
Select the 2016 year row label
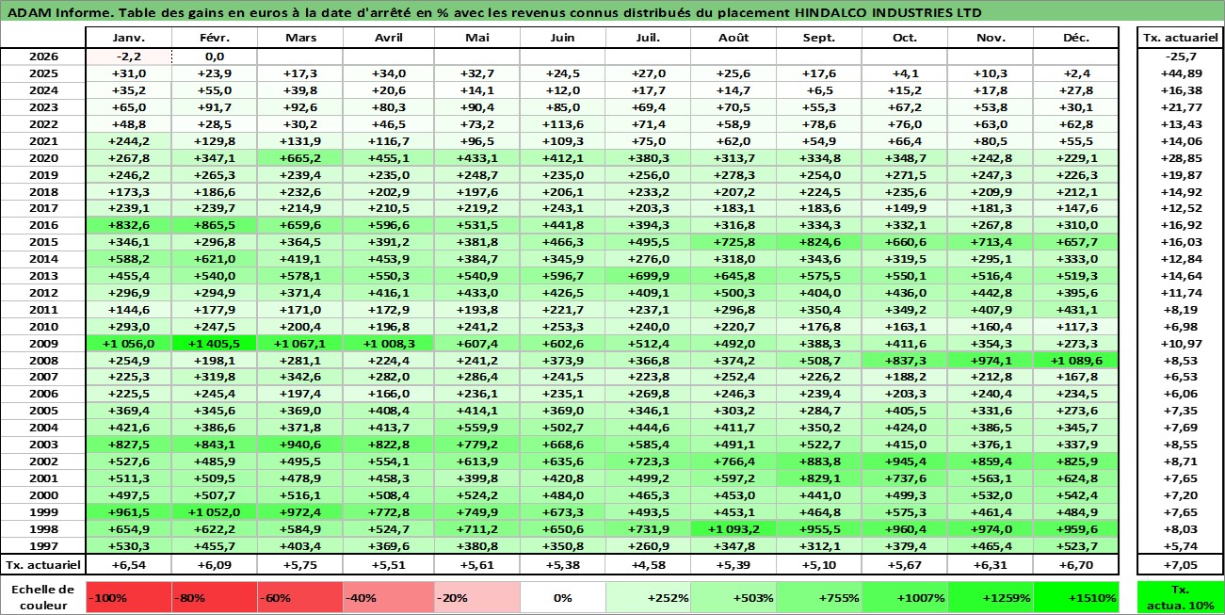coord(43,225)
